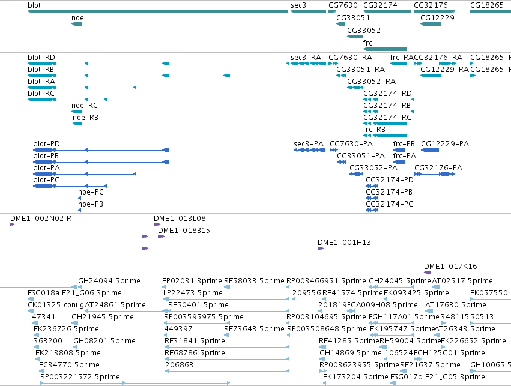Image resolution: width=511 pixels, height=386 pixels.
Task: Select the CG32174 gene label
Action: tap(380, 5)
